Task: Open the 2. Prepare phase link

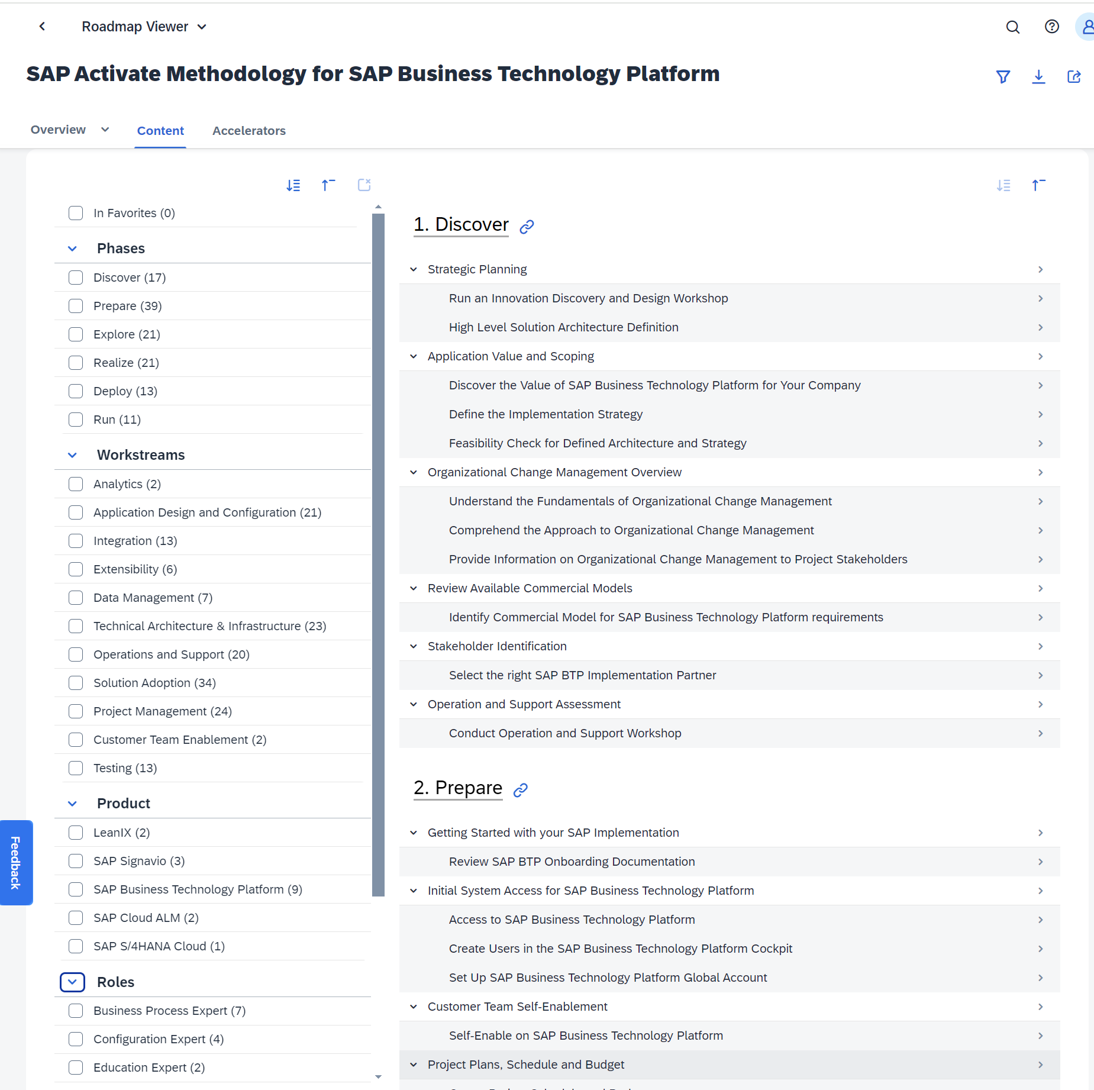Action: (458, 788)
